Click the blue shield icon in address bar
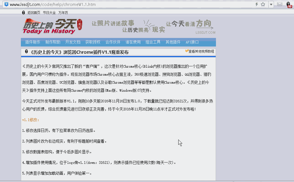The image size is (294, 182). pos(6,4)
